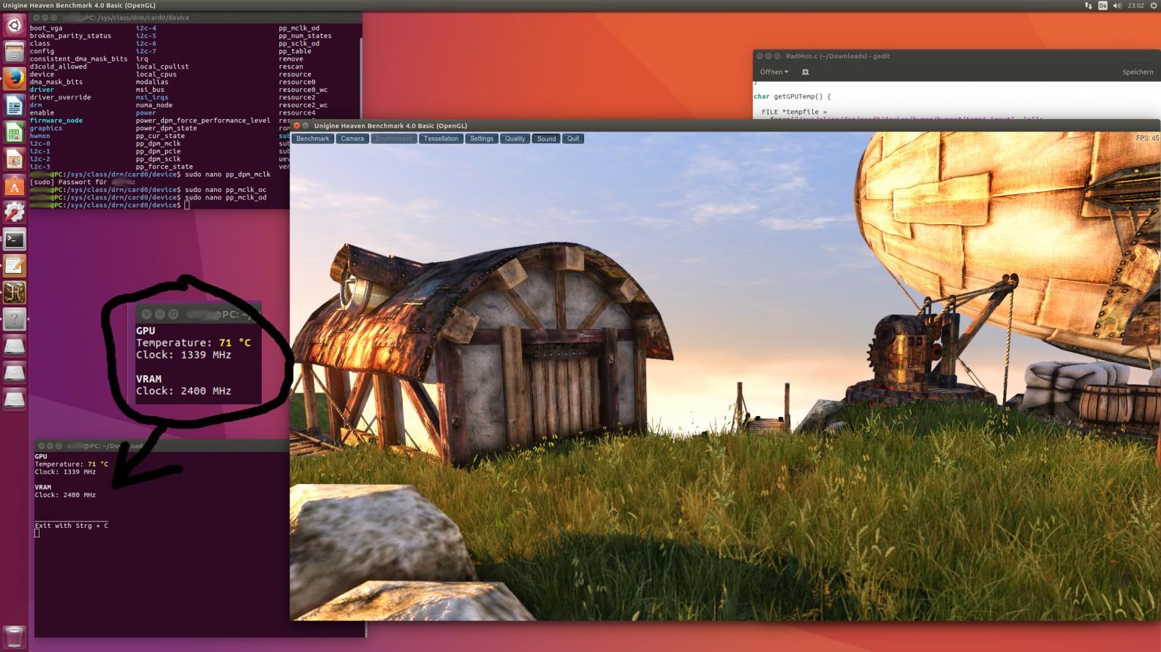Click 'pp_force_state' in the terminal listing
1161x652 pixels.
pos(164,166)
